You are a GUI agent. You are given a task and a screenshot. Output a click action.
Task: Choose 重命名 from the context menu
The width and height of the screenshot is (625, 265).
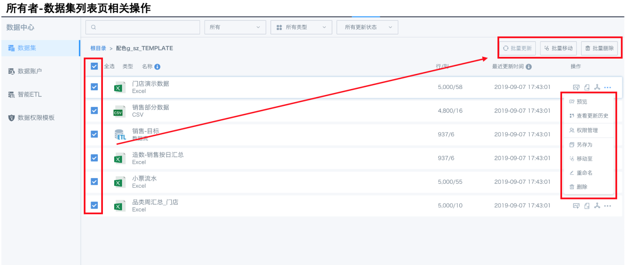click(584, 173)
